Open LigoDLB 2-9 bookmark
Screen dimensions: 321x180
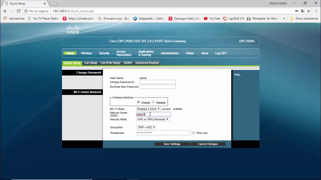(x=233, y=18)
